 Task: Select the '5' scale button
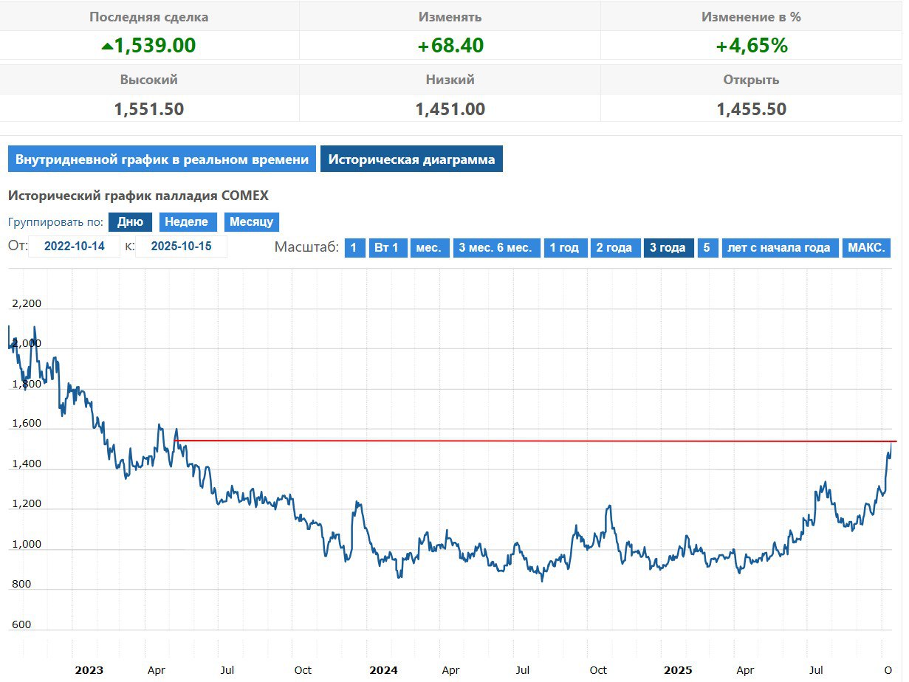tap(707, 248)
